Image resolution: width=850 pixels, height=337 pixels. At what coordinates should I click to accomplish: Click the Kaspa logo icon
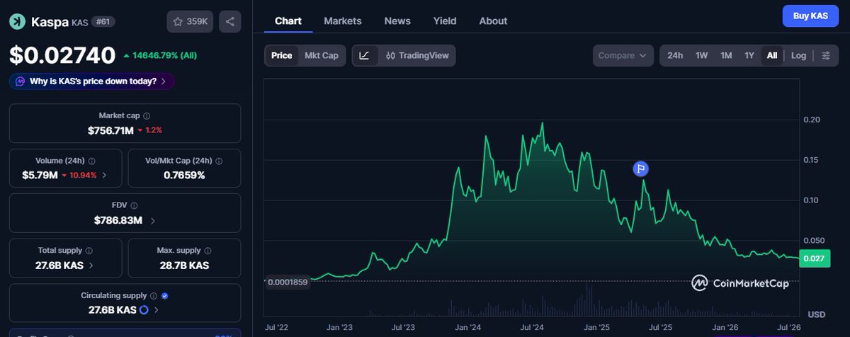pyautogui.click(x=16, y=22)
